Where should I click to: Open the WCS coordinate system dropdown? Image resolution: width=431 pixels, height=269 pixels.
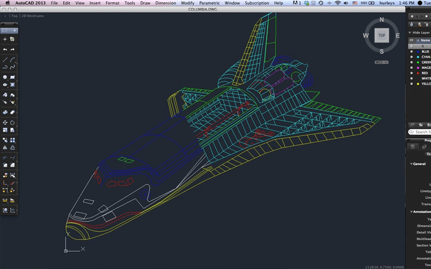click(381, 62)
